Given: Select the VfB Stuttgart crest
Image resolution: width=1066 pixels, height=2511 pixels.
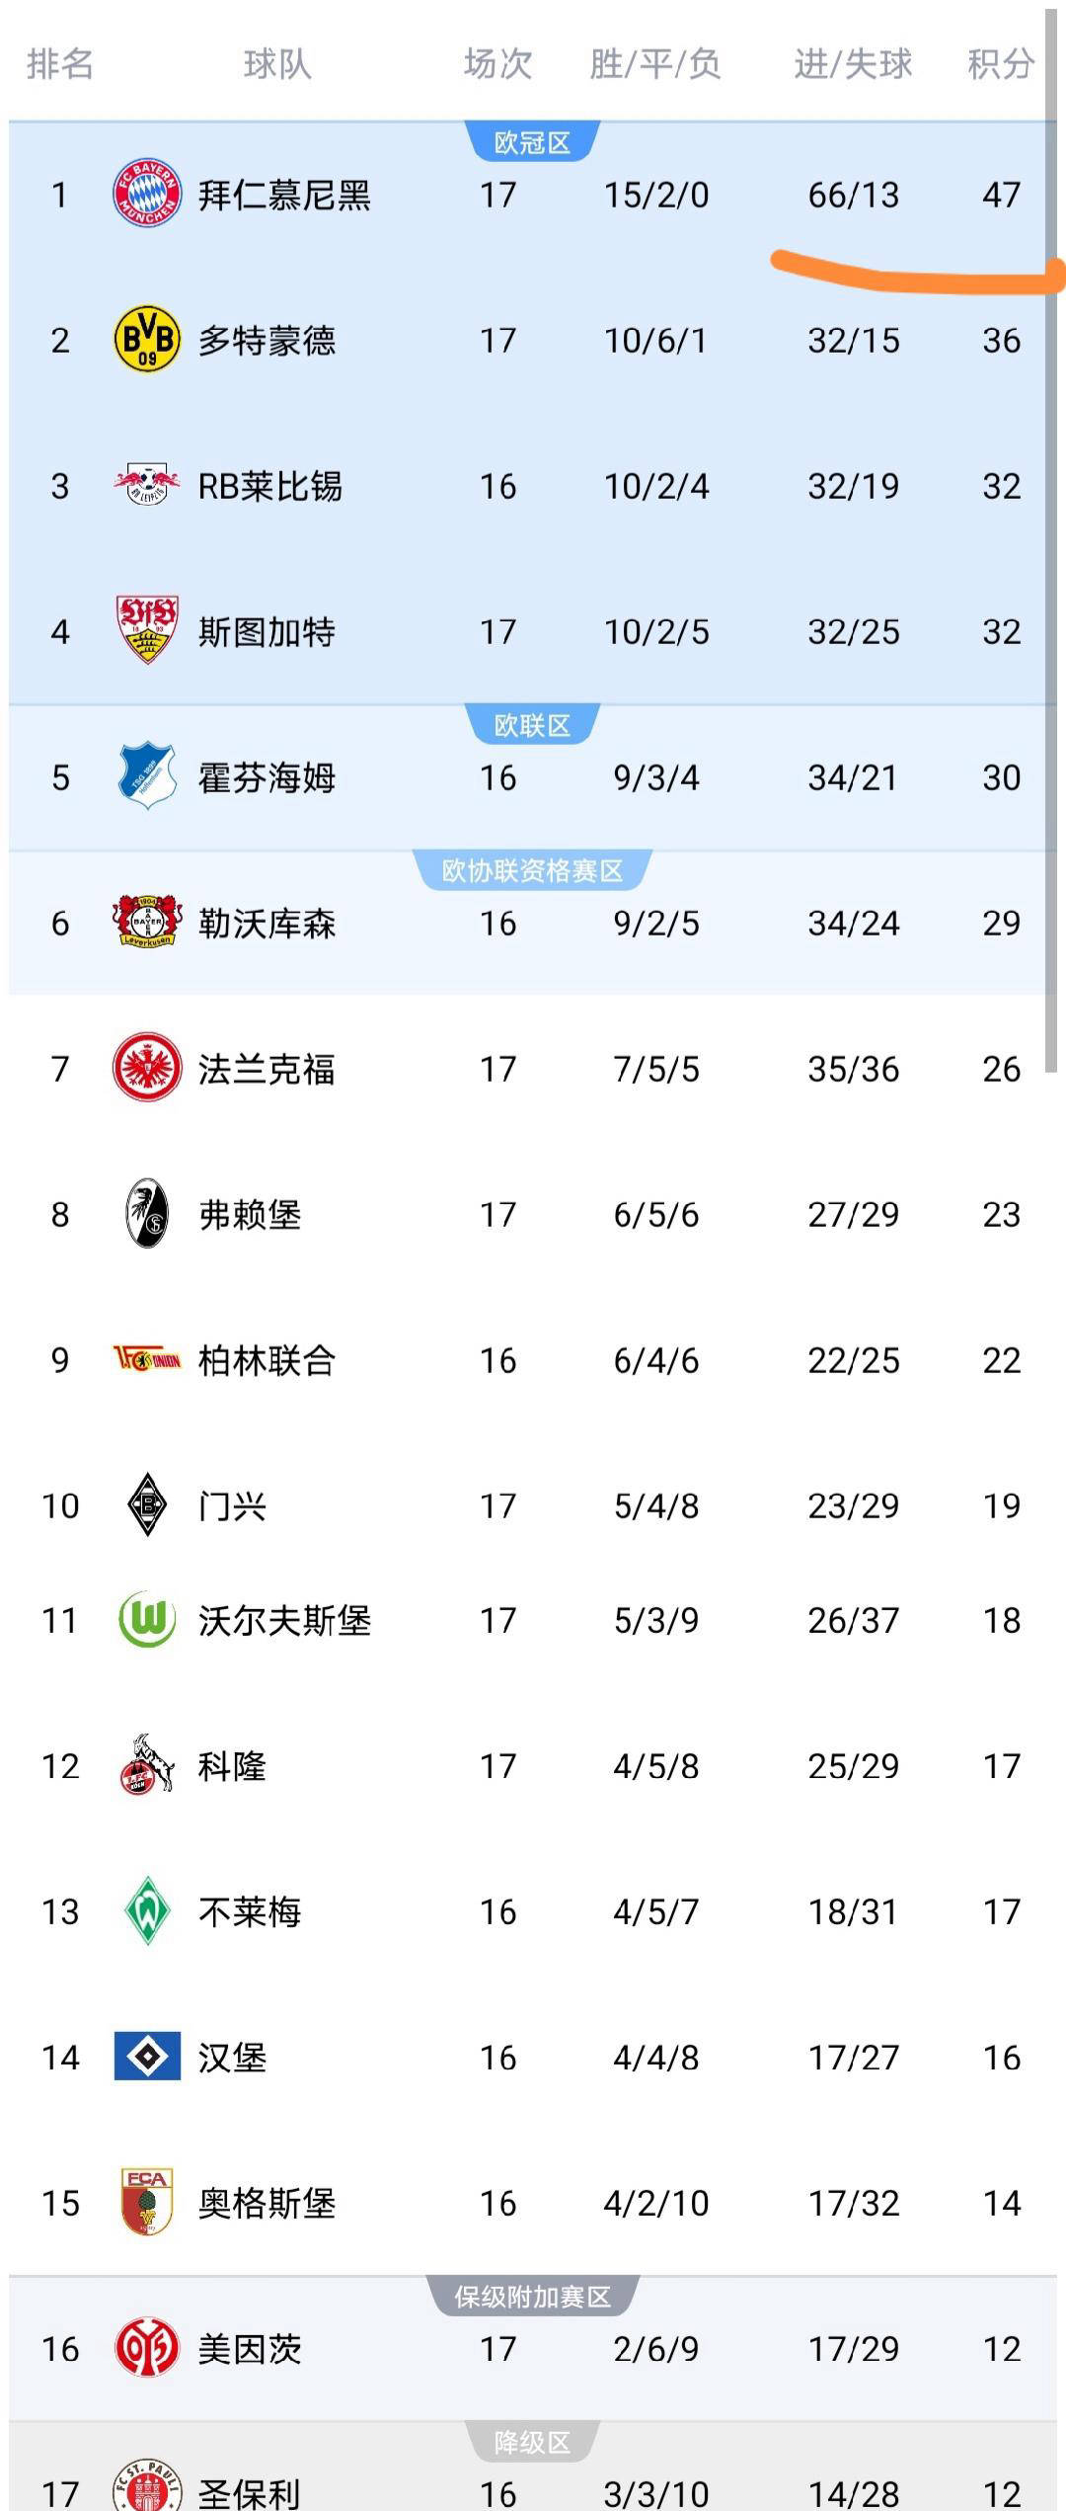Looking at the screenshot, I should 147,630.
